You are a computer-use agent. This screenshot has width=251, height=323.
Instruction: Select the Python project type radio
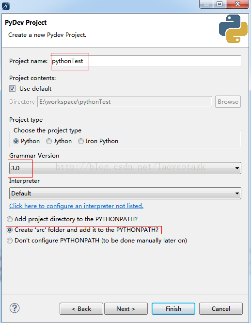tap(16, 141)
